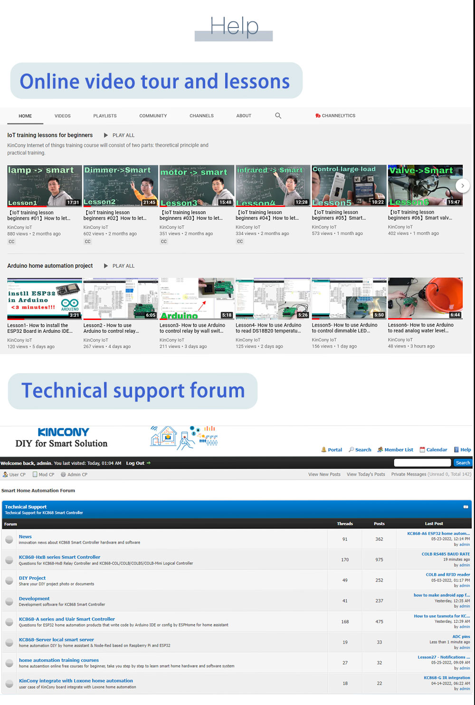Open the forum Calendar icon
The image size is (475, 705).
tap(422, 450)
